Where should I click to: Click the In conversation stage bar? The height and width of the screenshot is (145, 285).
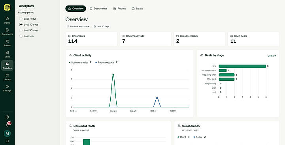pos(223,71)
